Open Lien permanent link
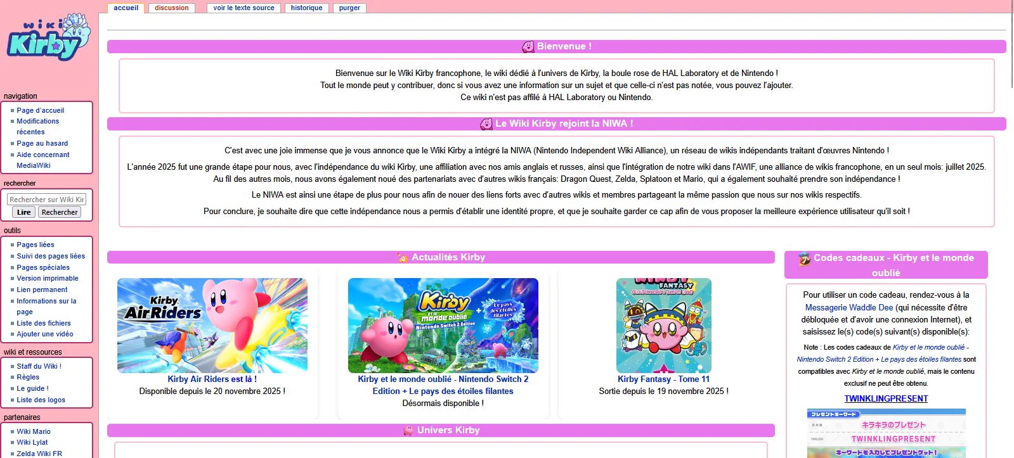Viewport: 1014px width, 458px height. pyautogui.click(x=42, y=289)
